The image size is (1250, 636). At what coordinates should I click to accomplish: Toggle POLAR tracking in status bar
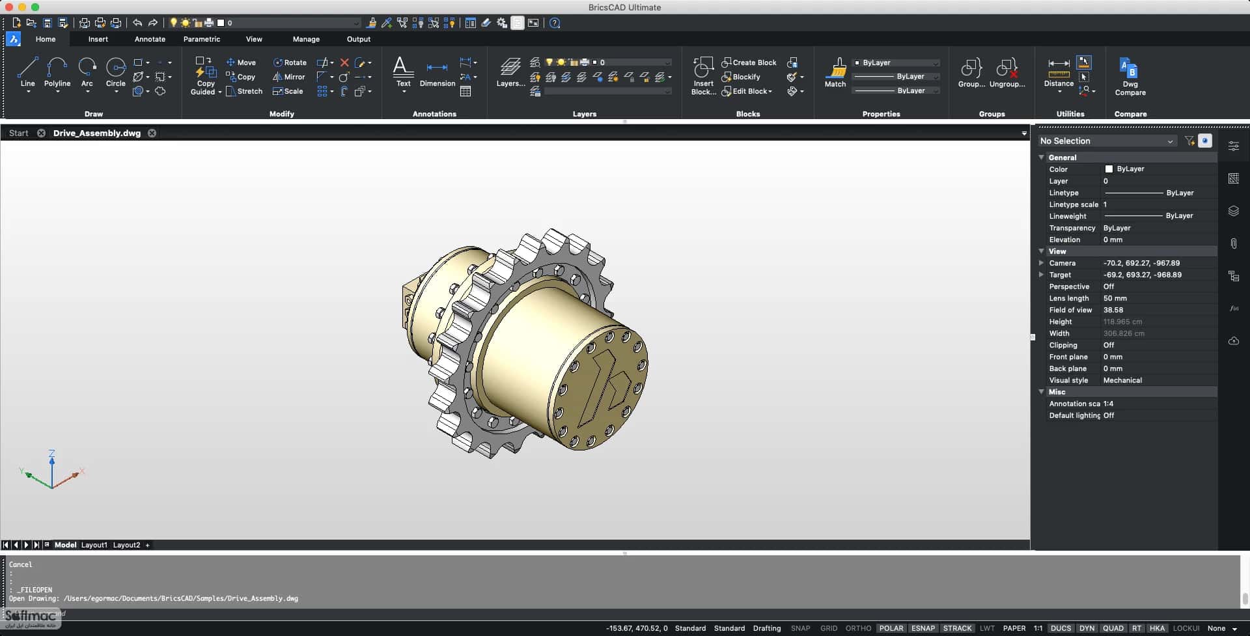(891, 628)
